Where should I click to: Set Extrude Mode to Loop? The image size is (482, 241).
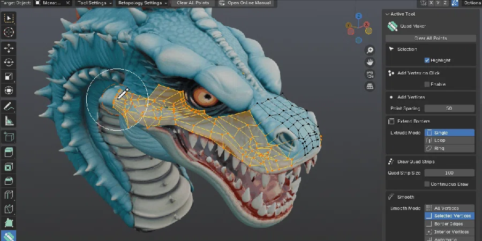coord(449,140)
